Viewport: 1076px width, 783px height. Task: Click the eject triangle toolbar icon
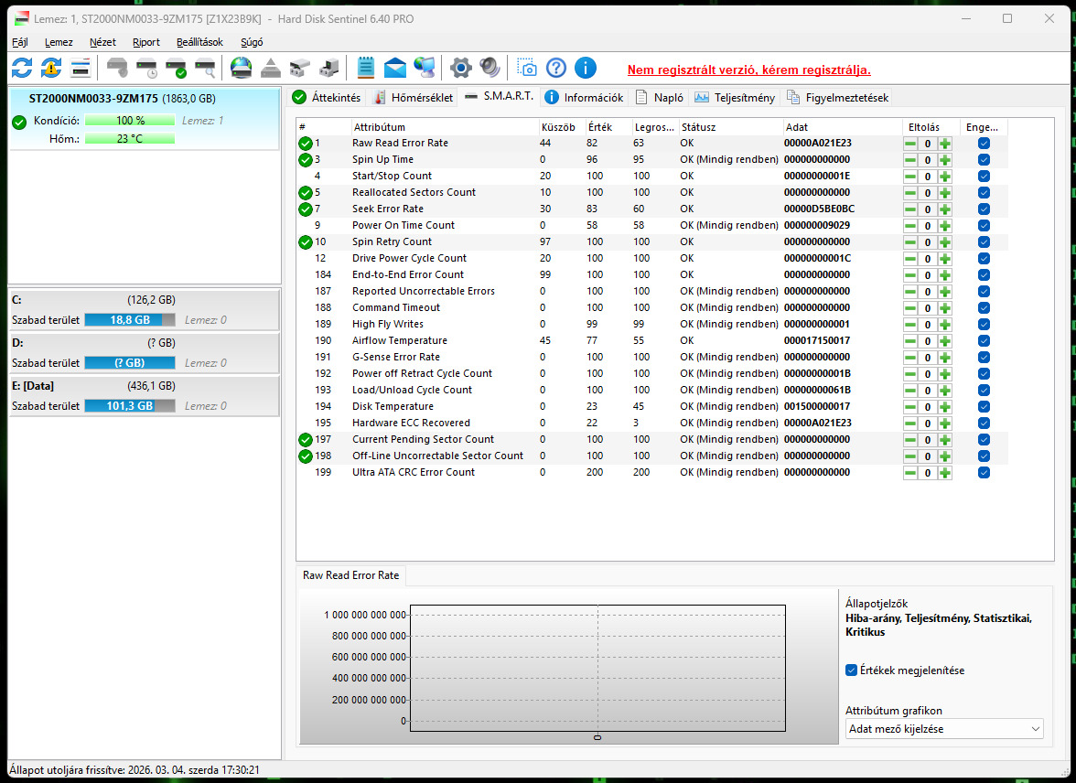click(271, 68)
